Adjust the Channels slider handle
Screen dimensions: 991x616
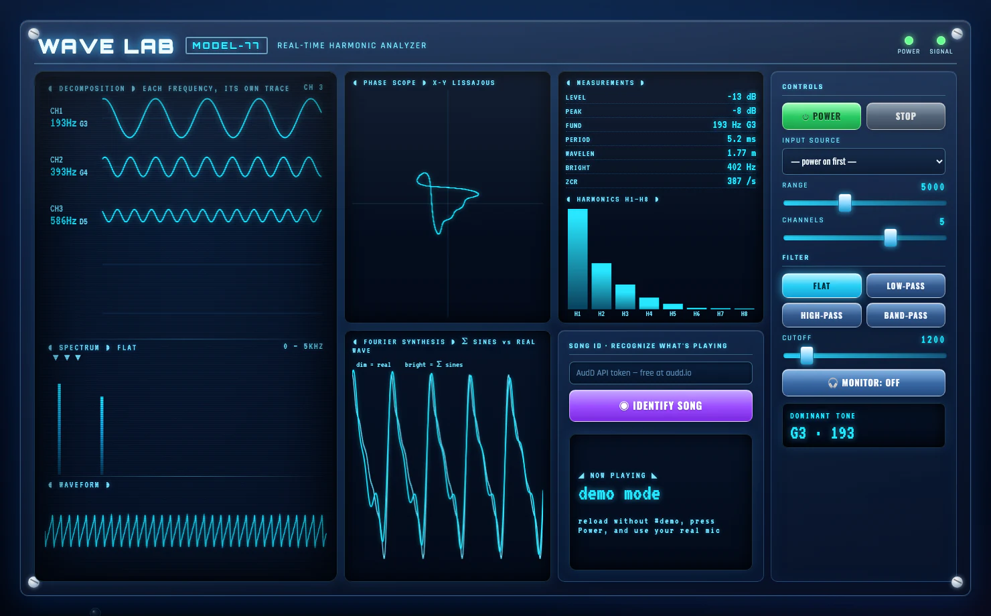click(x=891, y=238)
